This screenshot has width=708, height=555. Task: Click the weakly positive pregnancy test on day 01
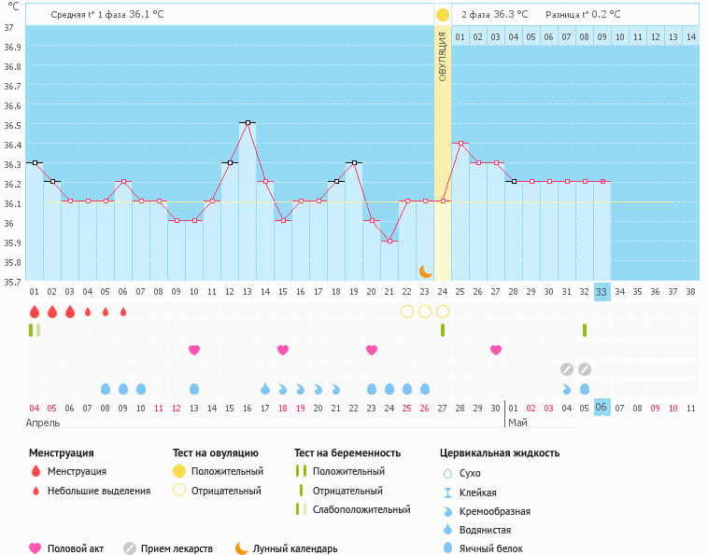[35, 330]
